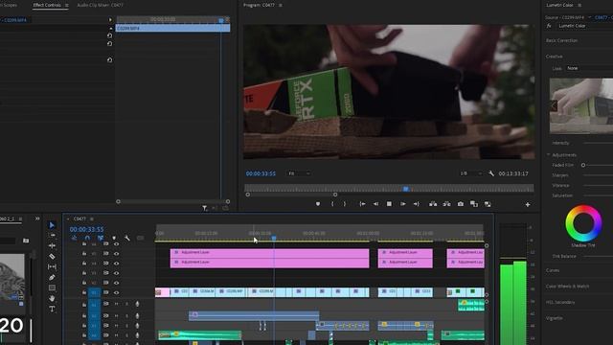
Task: Click the timeline wrench display settings icon
Action: pyautogui.click(x=127, y=238)
